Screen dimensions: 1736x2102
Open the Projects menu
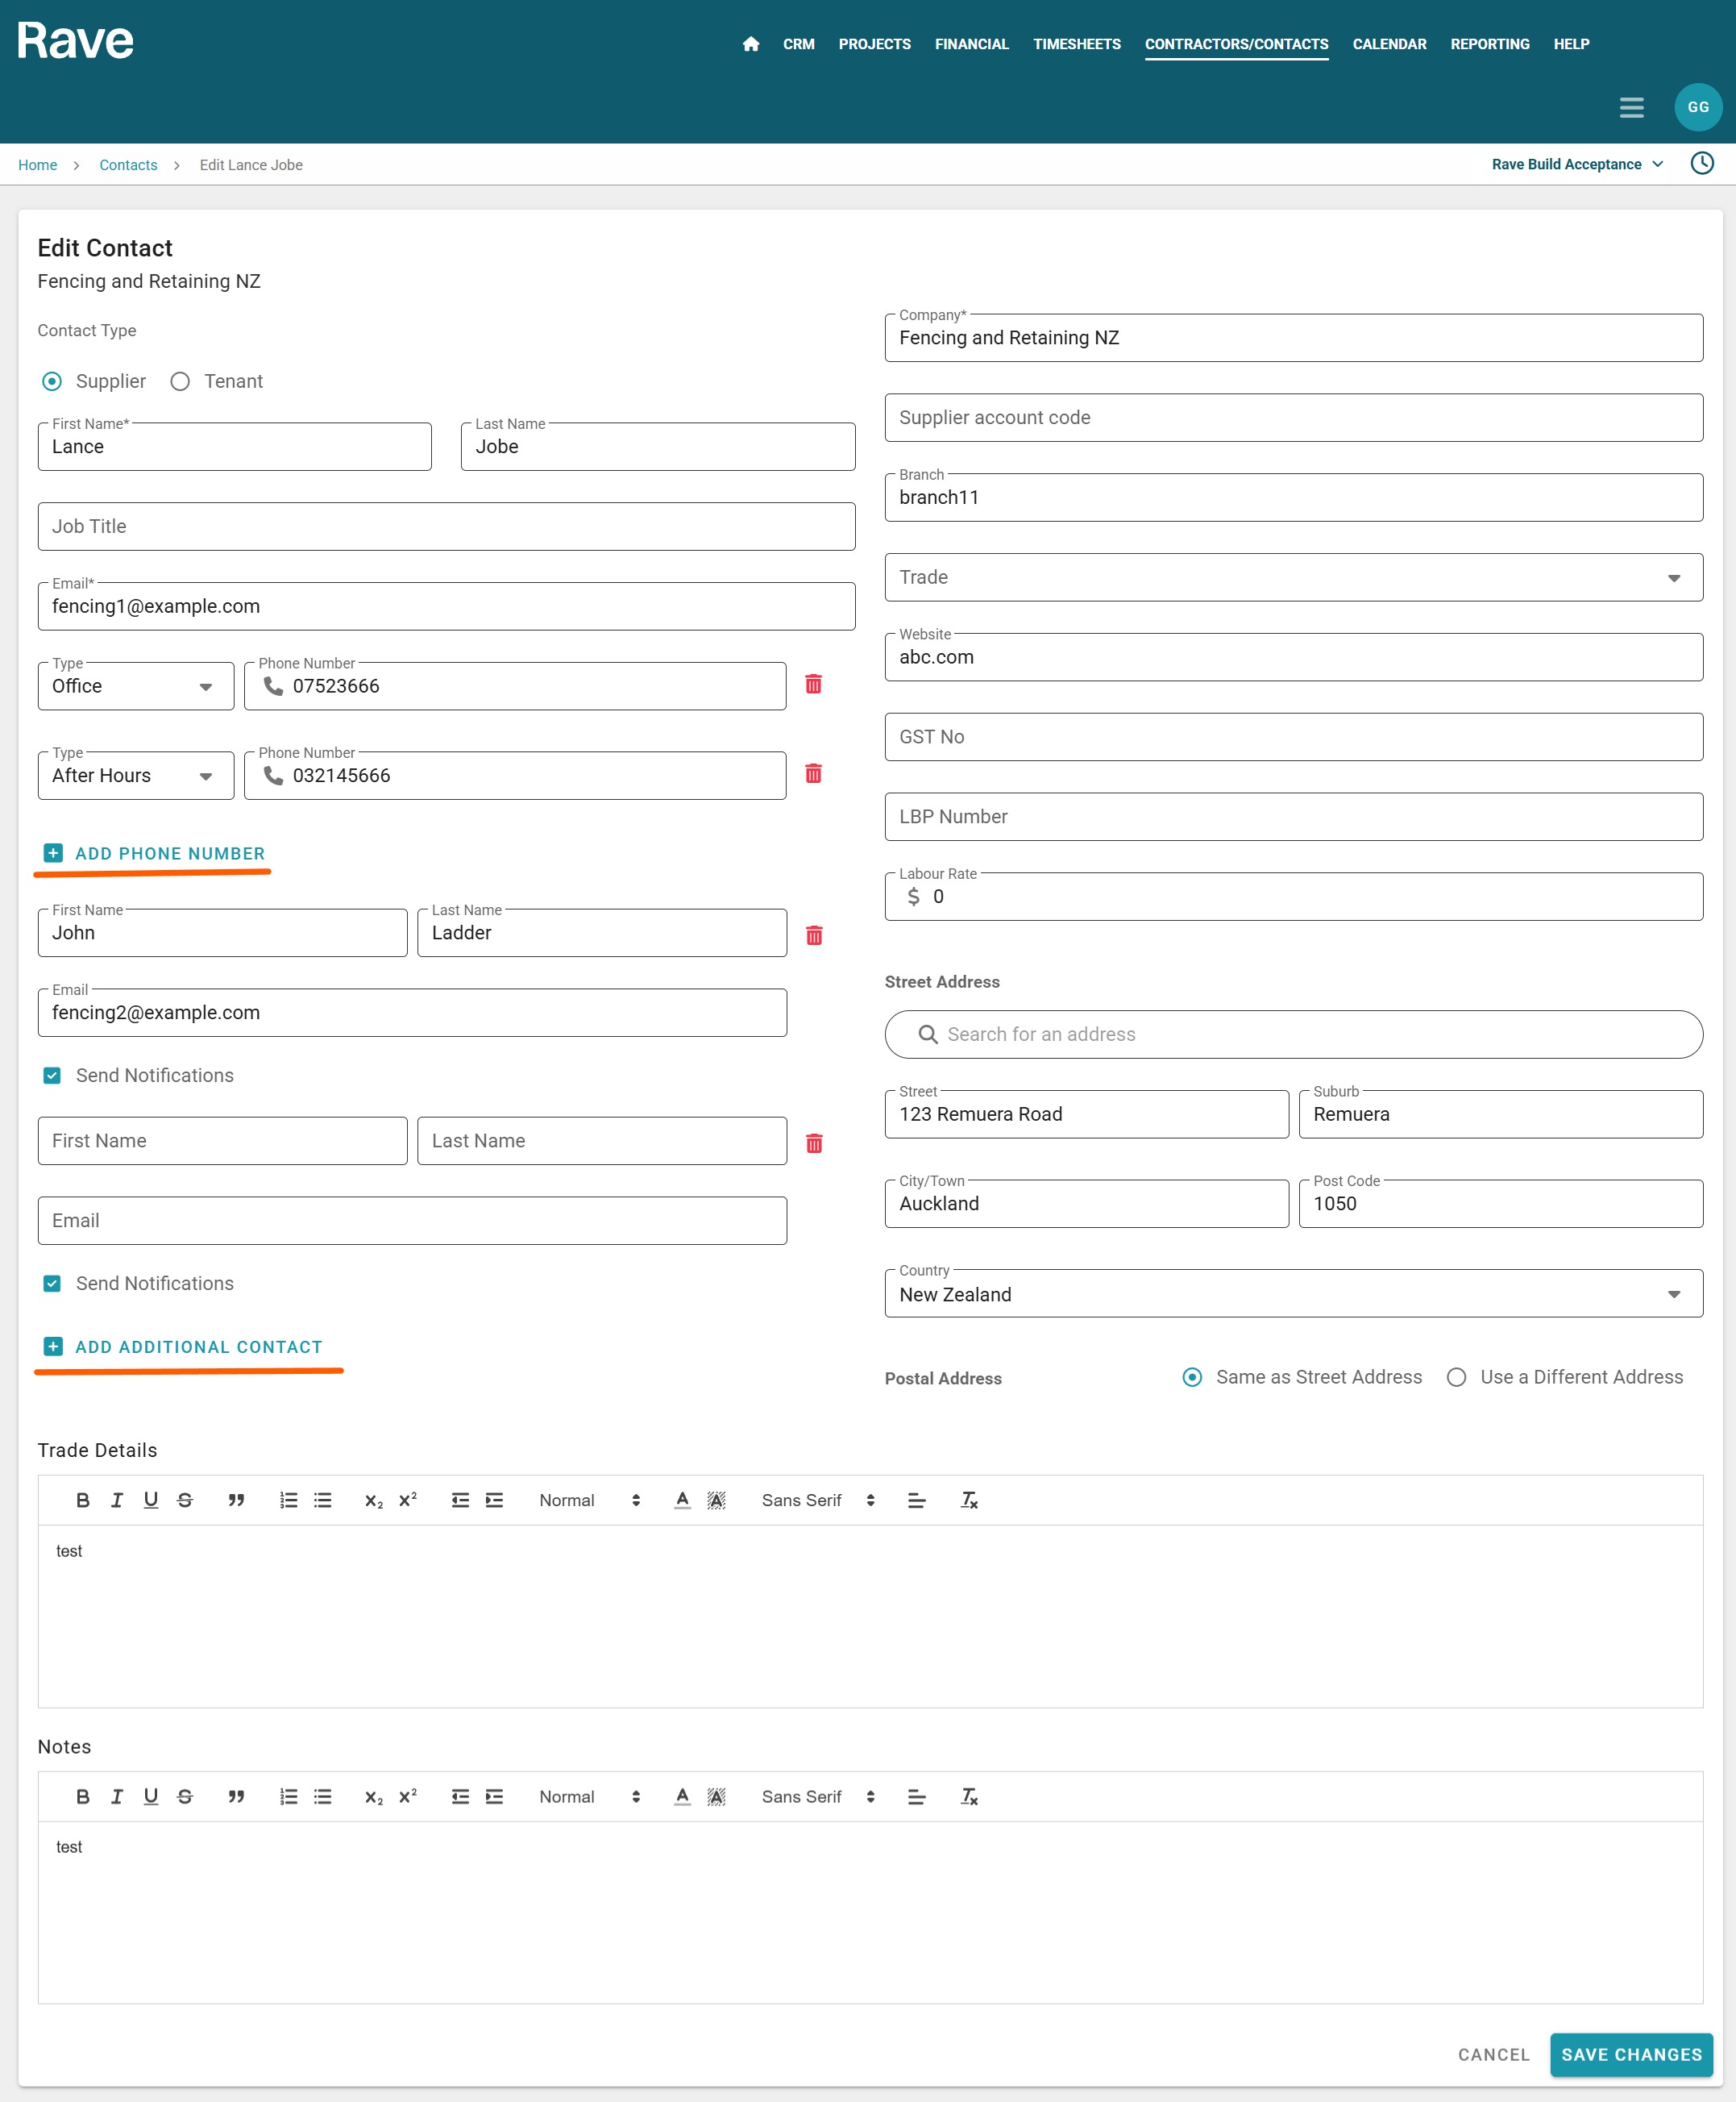coord(874,44)
